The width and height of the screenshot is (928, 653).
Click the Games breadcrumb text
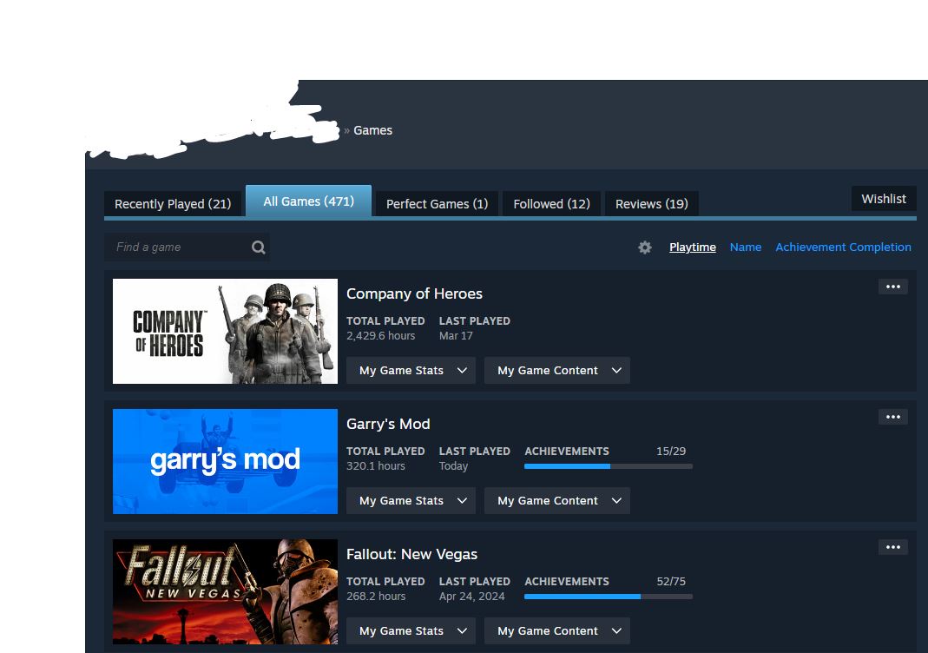coord(373,130)
